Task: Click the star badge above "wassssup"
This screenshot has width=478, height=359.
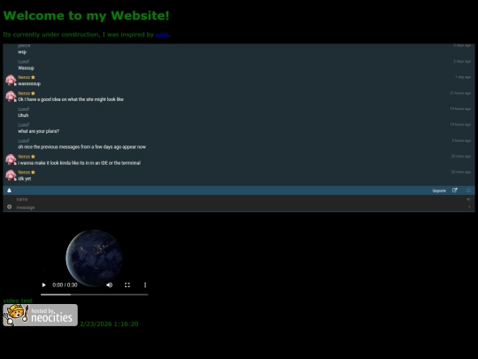Action: [x=34, y=77]
